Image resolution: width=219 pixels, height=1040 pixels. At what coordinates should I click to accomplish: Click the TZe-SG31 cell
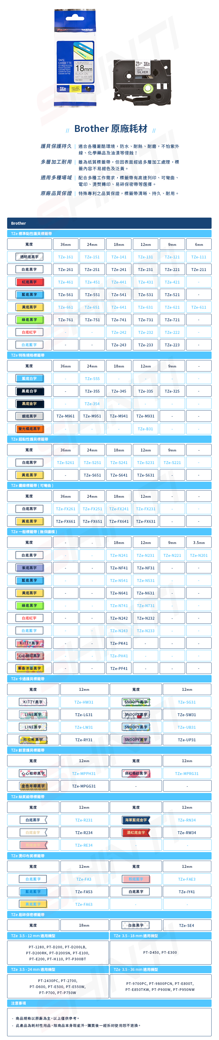[187, 702]
